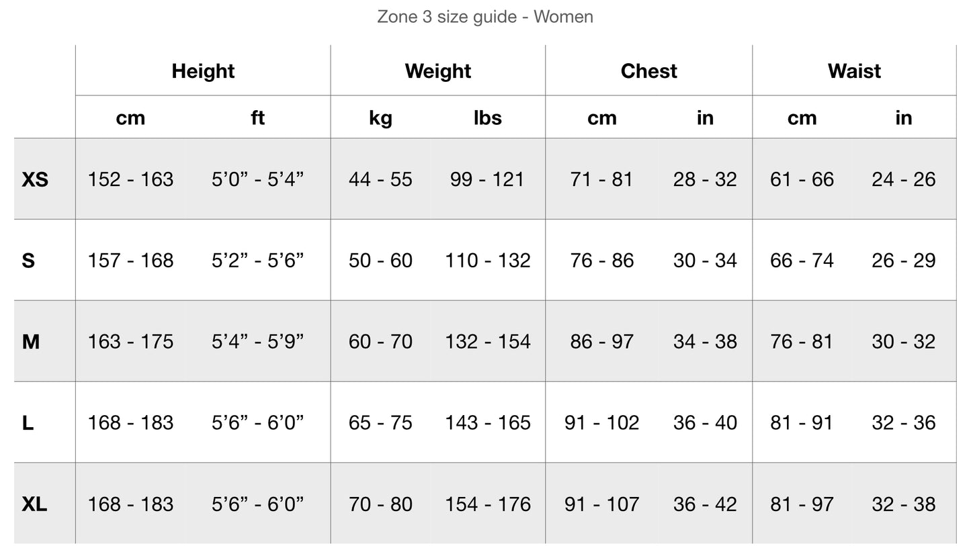The width and height of the screenshot is (971, 546).
Task: Click the Zone 3 size guide title
Action: (x=485, y=17)
